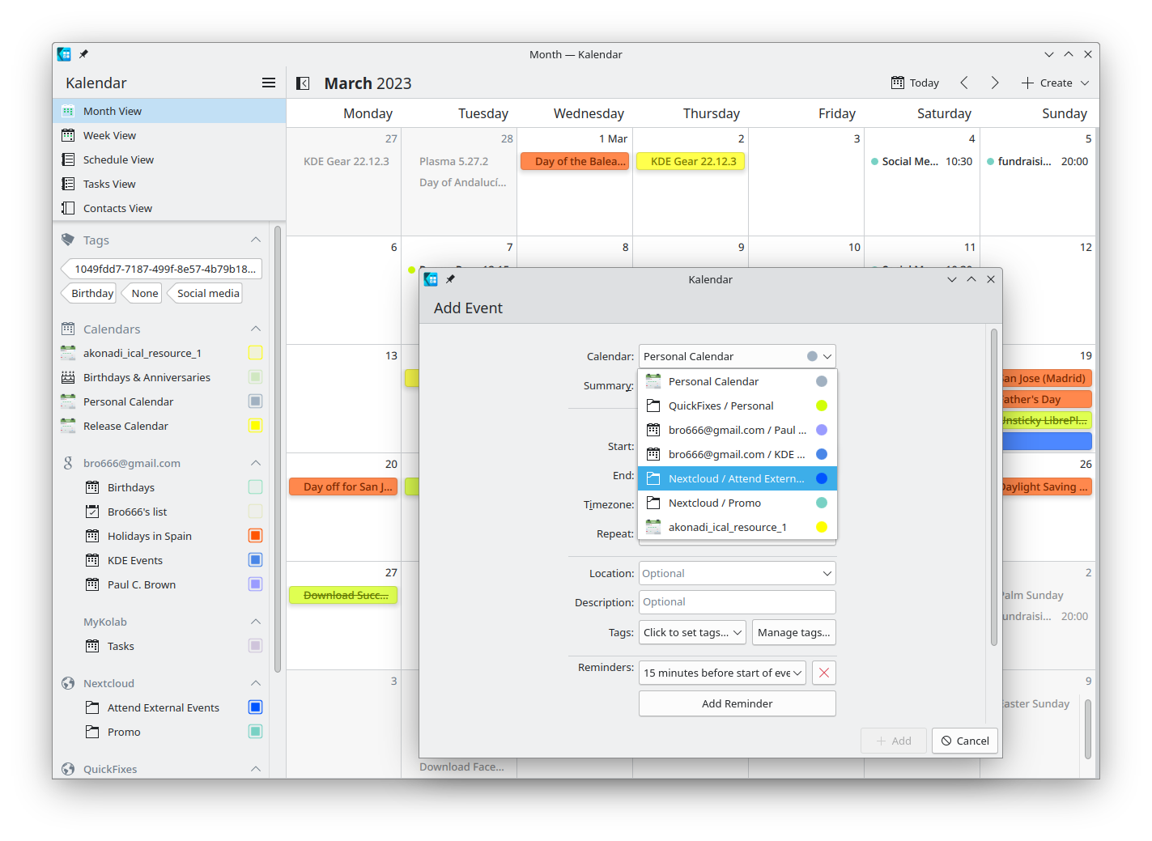
Task: Go to next month with right arrow
Action: click(995, 83)
